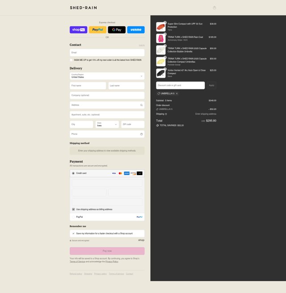Click the Shipping info question icon
286x293 pixels.
pyautogui.click(x=166, y=114)
